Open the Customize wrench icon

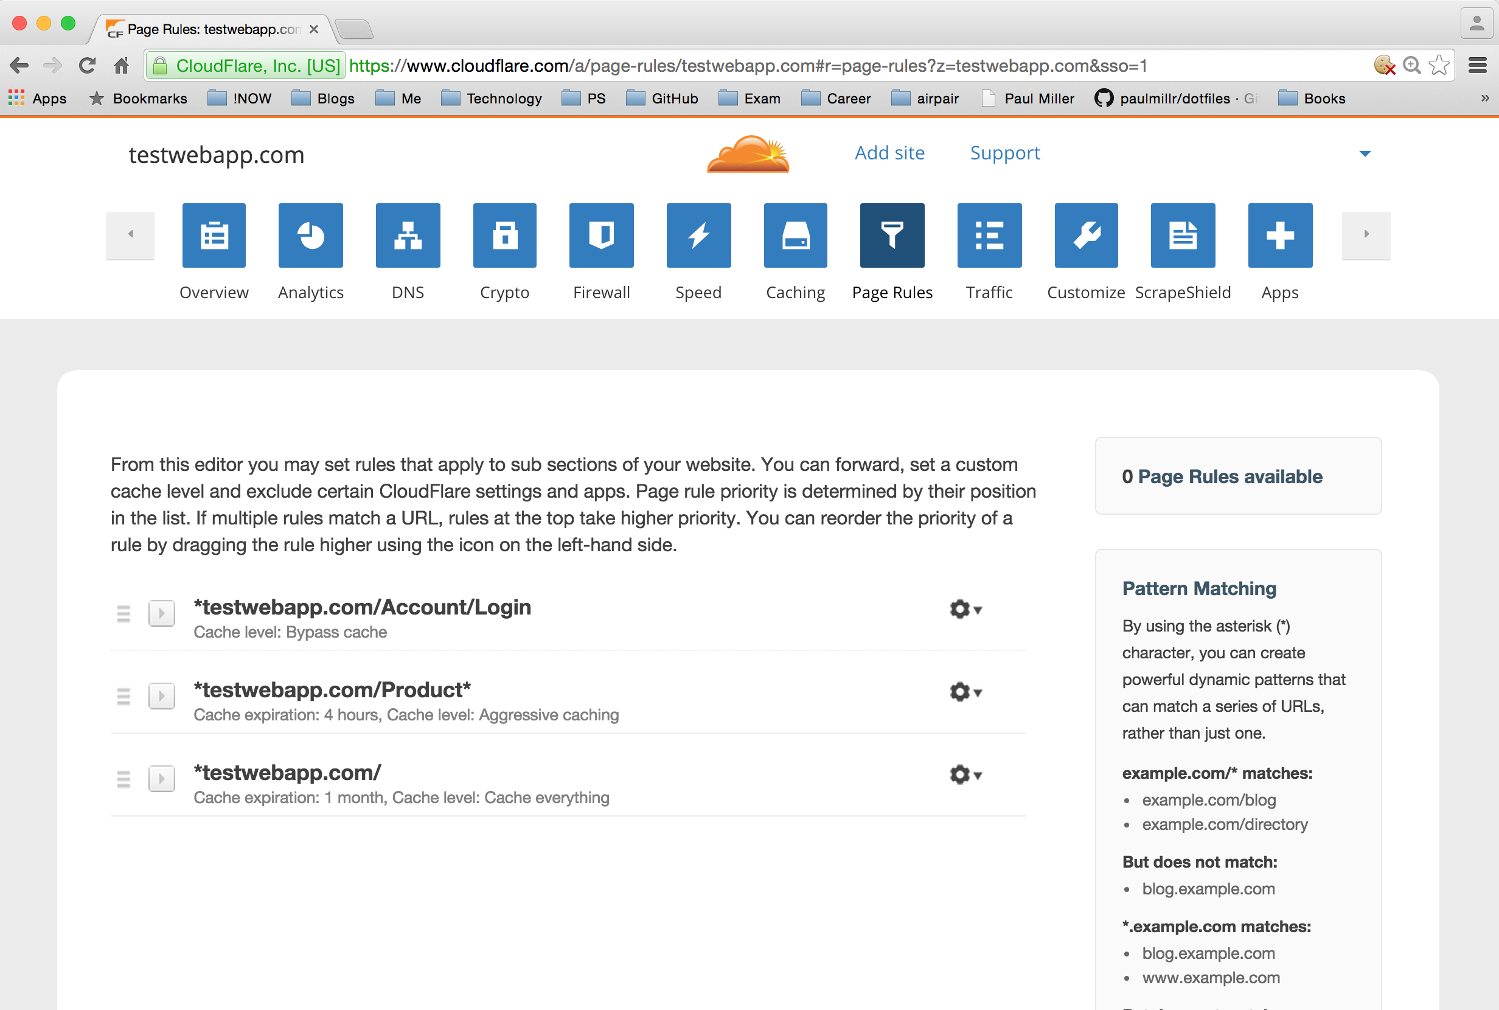pyautogui.click(x=1087, y=235)
